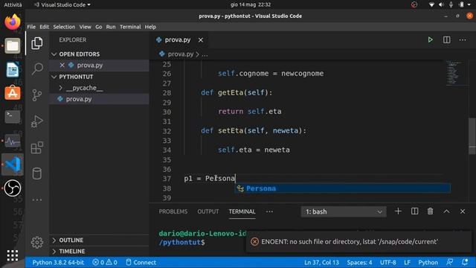Click Connect in the status bar
Image resolution: width=476 pixels, height=268 pixels.
pos(141,262)
